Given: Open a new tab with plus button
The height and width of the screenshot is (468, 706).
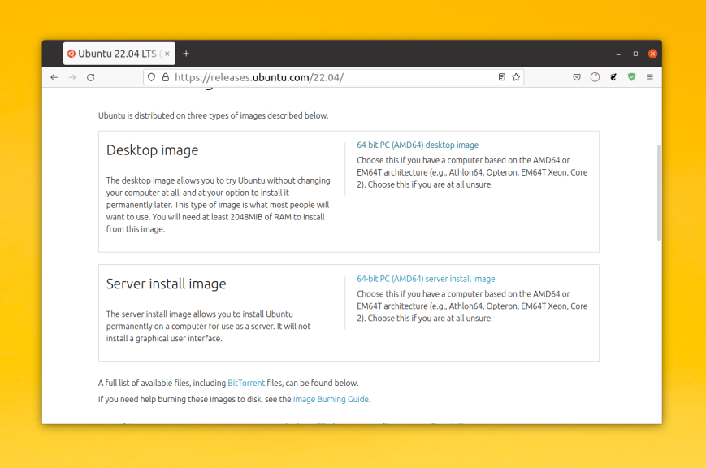Looking at the screenshot, I should pos(186,54).
